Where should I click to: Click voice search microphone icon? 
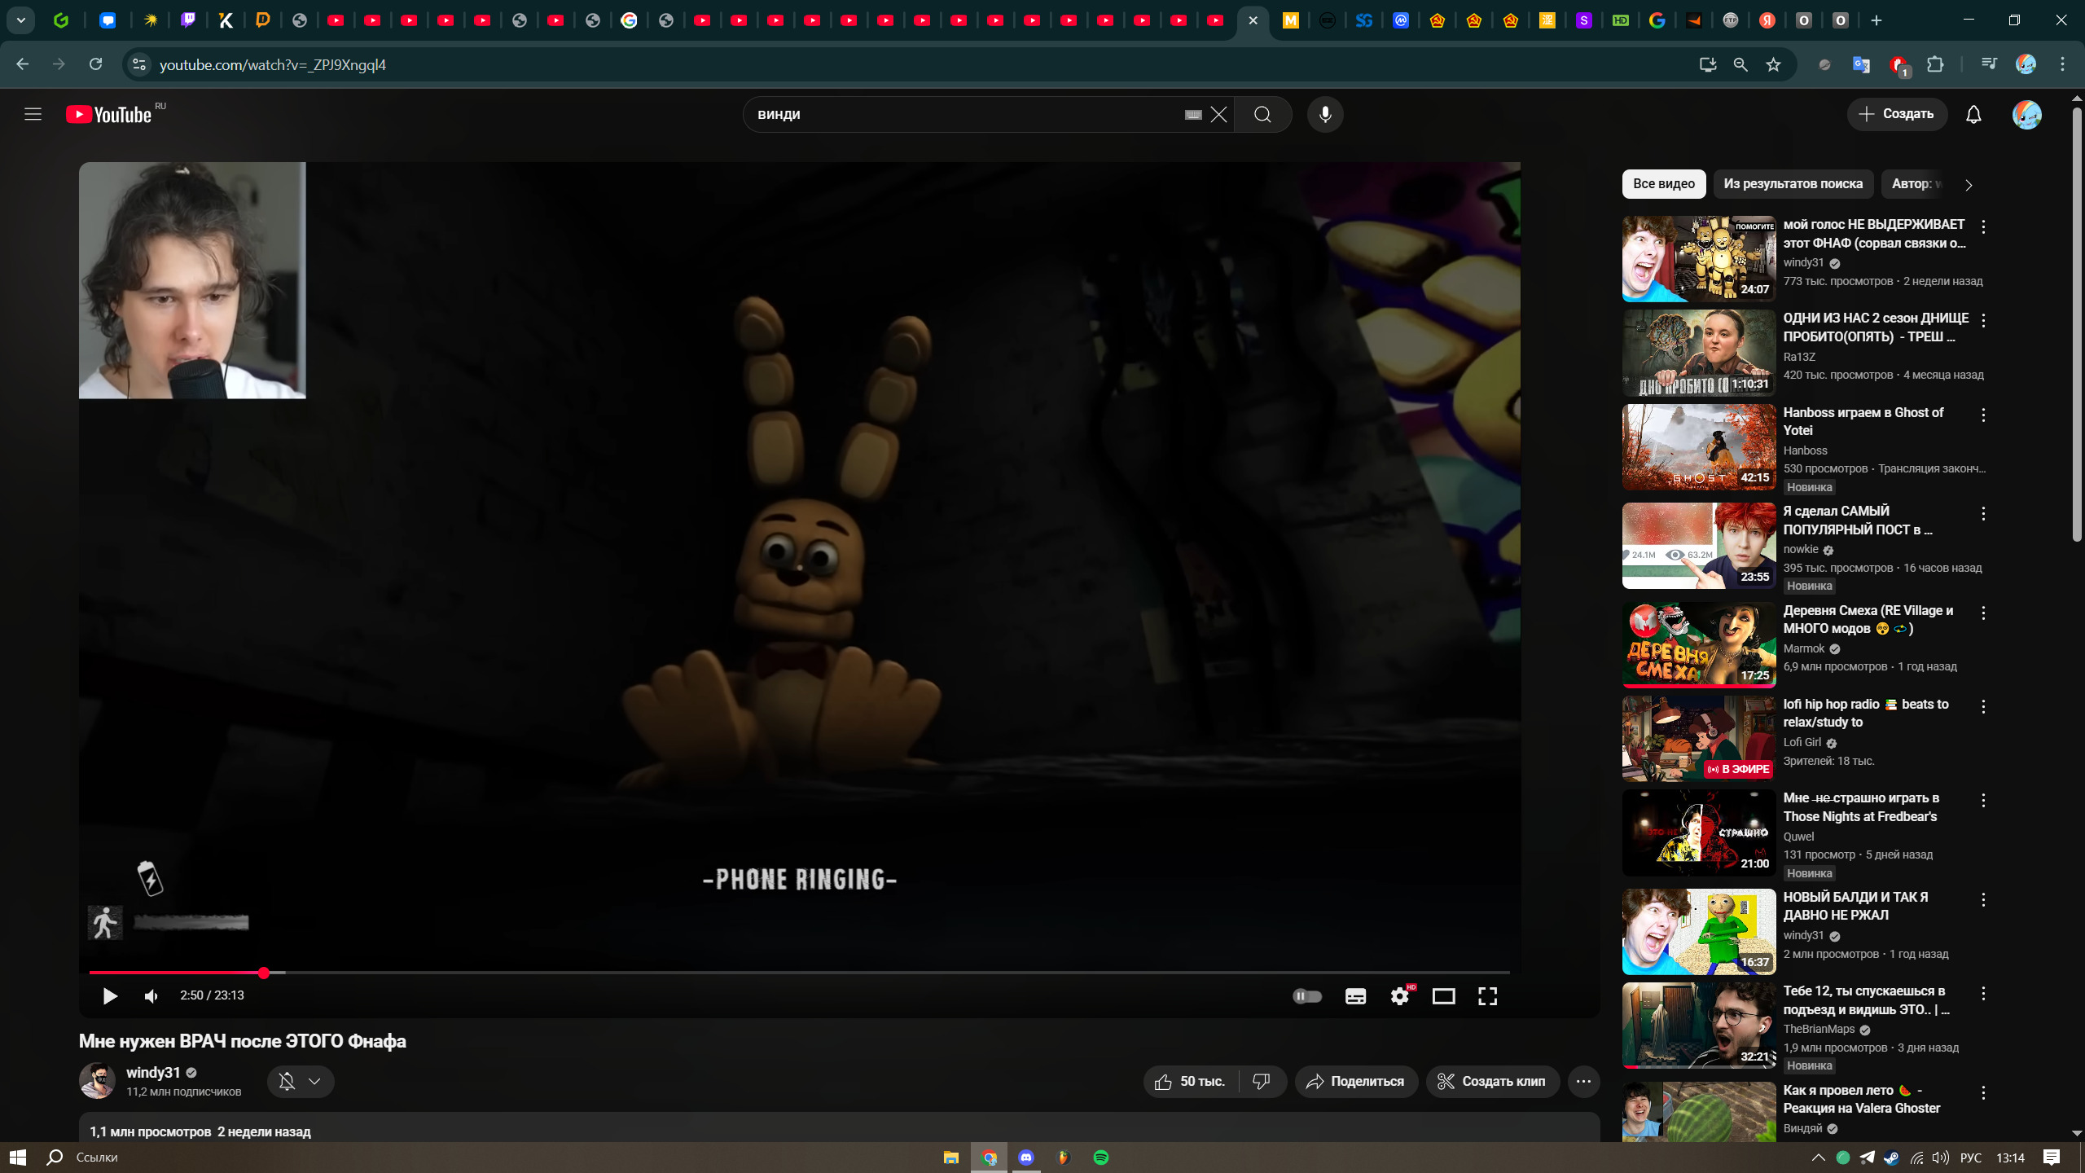[x=1325, y=115]
